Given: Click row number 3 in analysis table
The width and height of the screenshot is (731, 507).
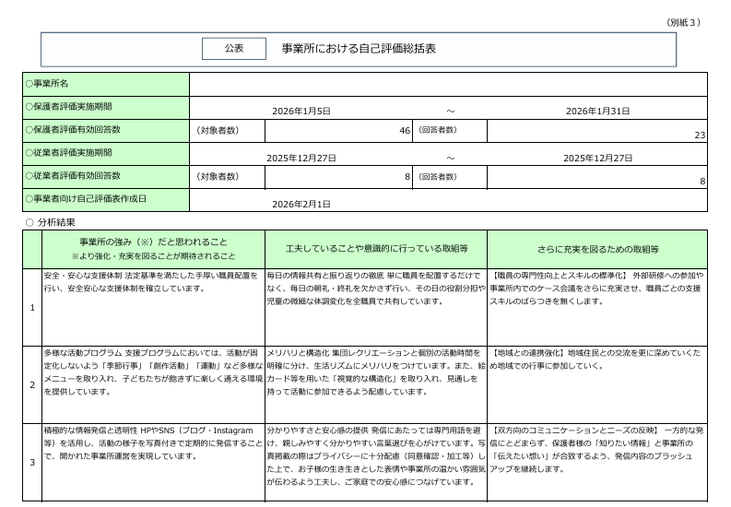Looking at the screenshot, I should [32, 462].
